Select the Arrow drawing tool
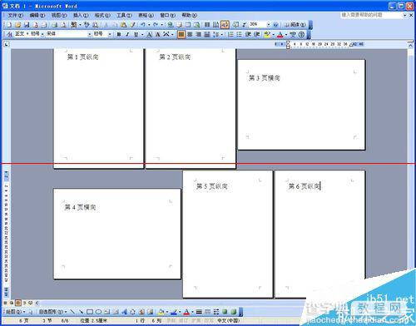 [x=81, y=312]
